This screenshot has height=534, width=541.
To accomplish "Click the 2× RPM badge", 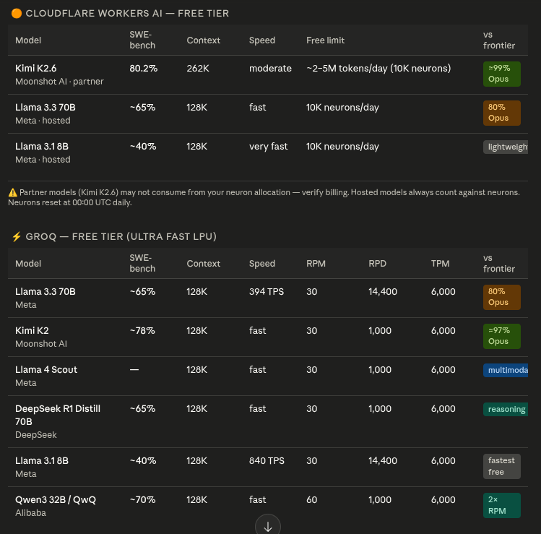I will pos(502,505).
